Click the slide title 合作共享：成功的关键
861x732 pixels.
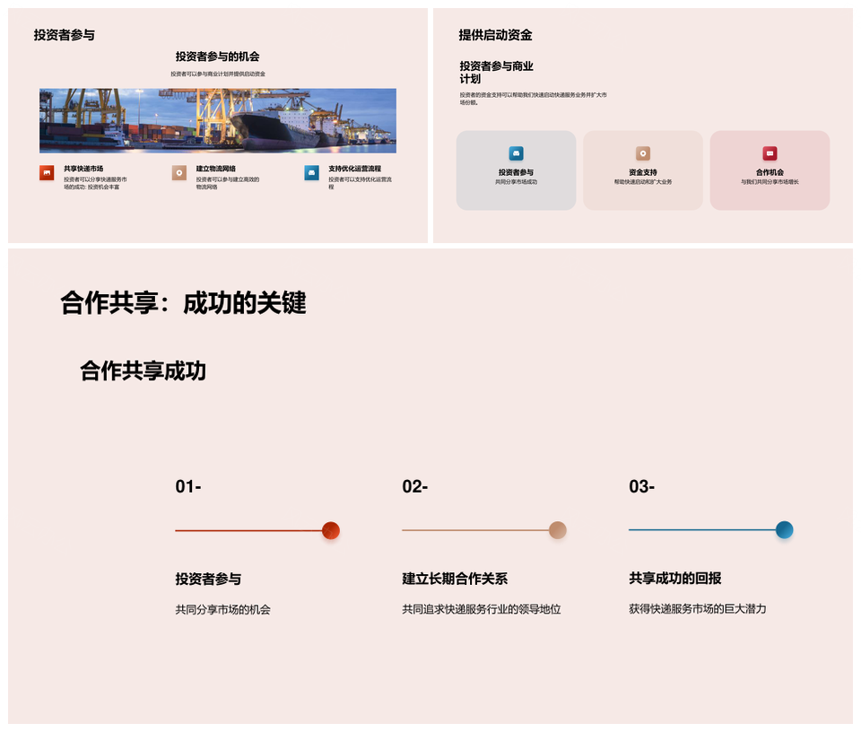tap(183, 303)
